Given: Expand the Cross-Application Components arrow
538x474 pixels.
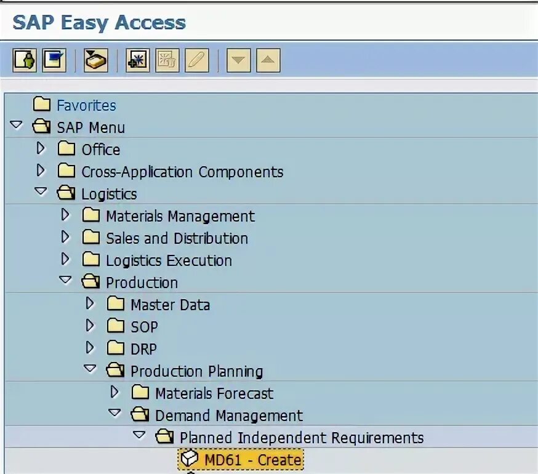Looking at the screenshot, I should [41, 171].
